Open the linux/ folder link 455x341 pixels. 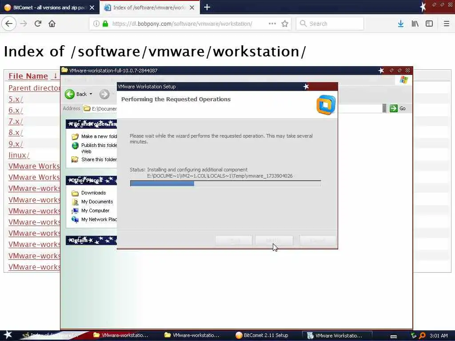19,155
